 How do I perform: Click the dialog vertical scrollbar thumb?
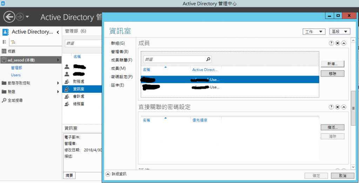coord(353,107)
